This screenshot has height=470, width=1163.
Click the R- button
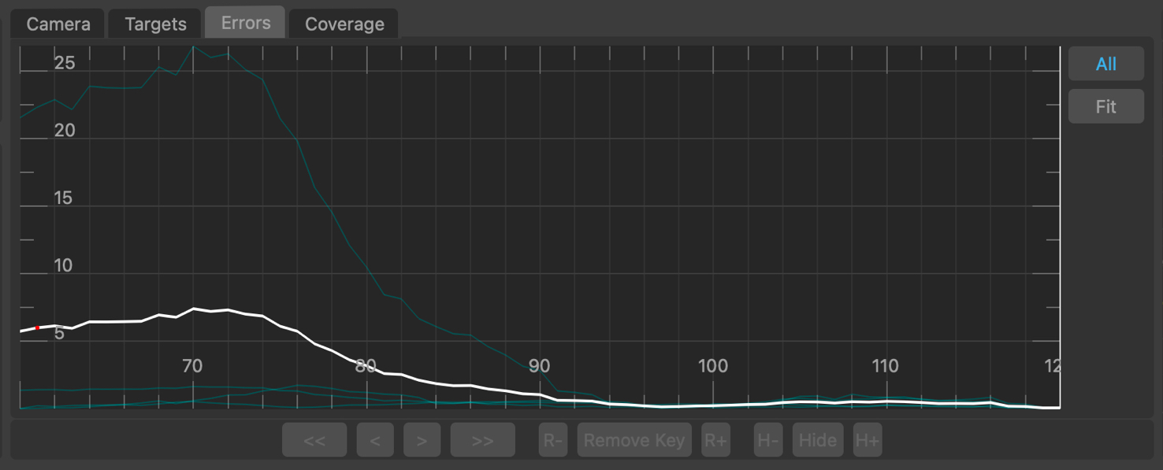553,440
